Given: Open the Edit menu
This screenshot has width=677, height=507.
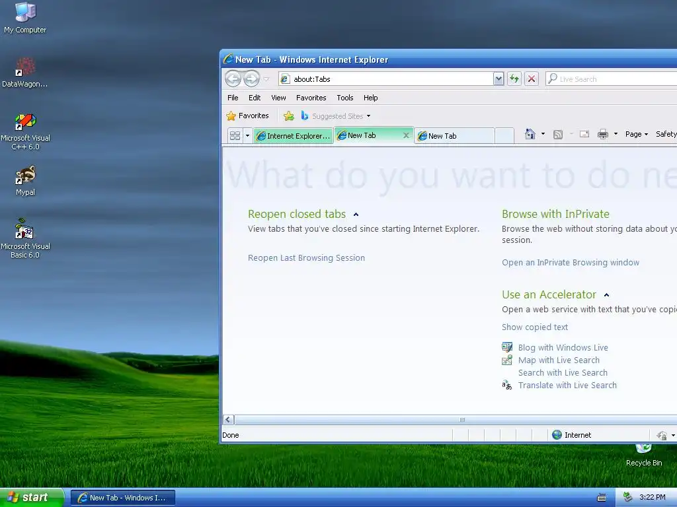Looking at the screenshot, I should coord(255,98).
